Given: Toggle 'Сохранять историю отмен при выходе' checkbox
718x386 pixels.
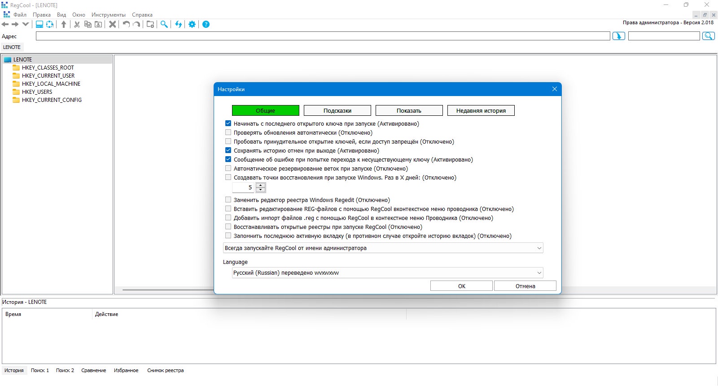Looking at the screenshot, I should pyautogui.click(x=228, y=150).
